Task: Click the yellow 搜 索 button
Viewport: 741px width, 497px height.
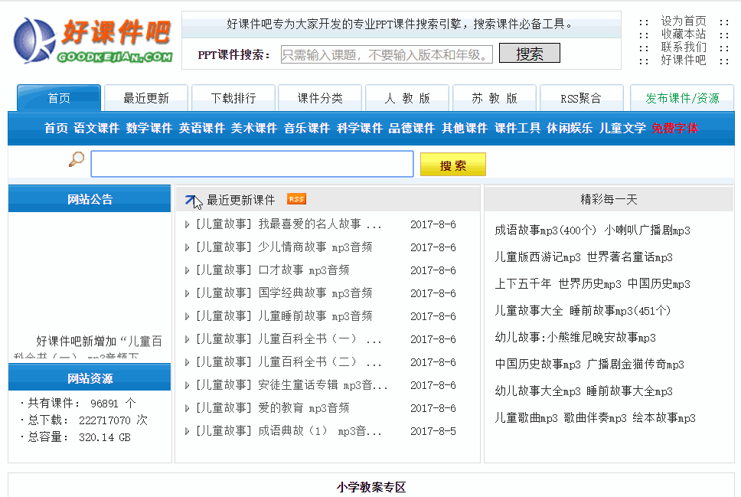Action: 452,165
